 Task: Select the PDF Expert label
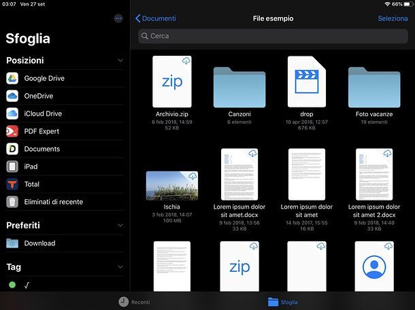41,131
